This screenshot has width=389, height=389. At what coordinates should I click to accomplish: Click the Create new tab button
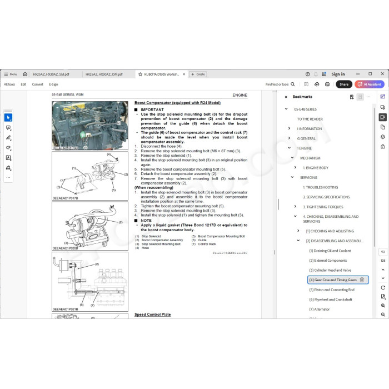(x=198, y=74)
